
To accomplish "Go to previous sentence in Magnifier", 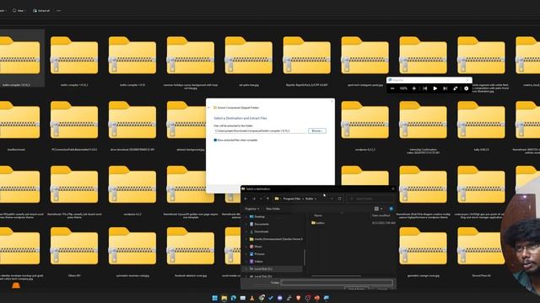I will click(x=425, y=88).
